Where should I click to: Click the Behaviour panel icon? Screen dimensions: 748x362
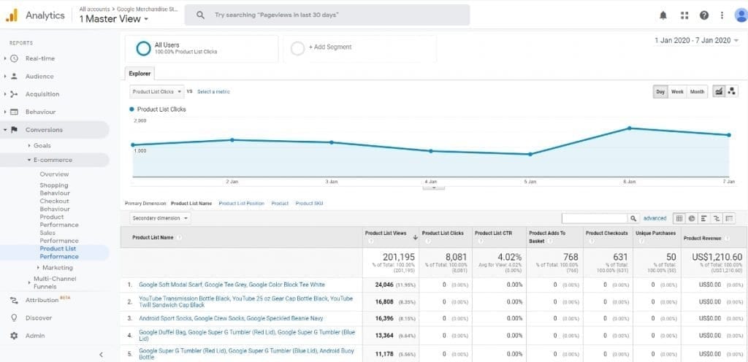point(15,112)
